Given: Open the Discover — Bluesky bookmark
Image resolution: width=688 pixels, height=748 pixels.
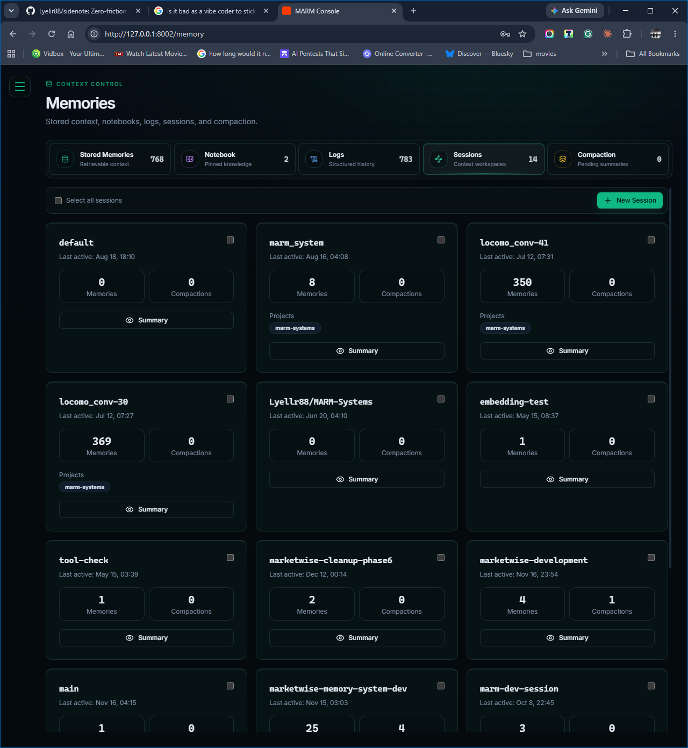Looking at the screenshot, I should point(479,54).
